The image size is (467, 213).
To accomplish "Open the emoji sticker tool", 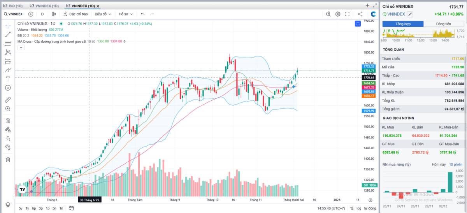I will [8, 88].
